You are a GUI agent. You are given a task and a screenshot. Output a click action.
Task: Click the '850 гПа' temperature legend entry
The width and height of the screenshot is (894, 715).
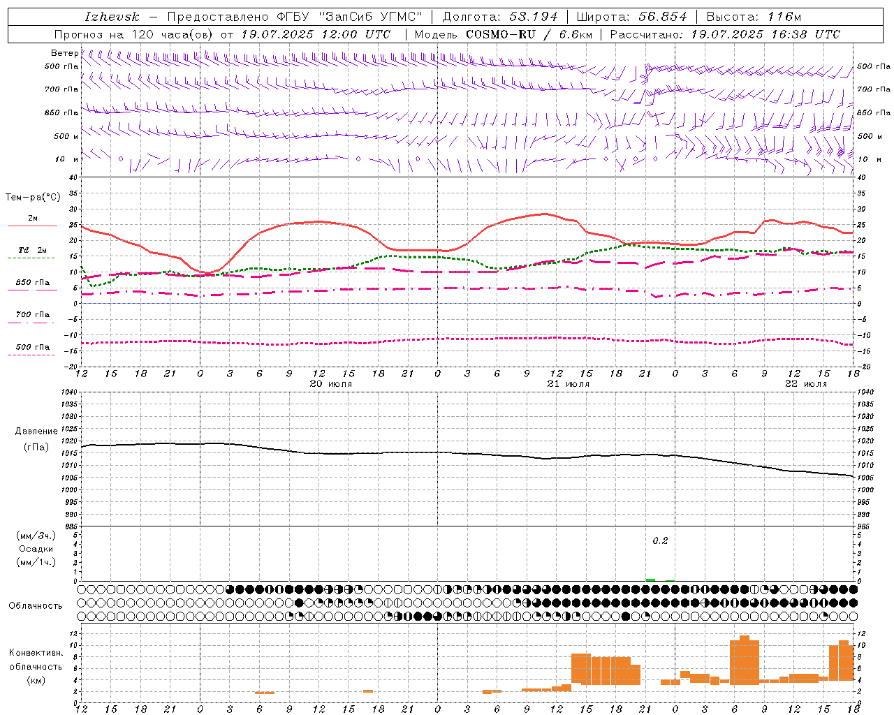(33, 283)
